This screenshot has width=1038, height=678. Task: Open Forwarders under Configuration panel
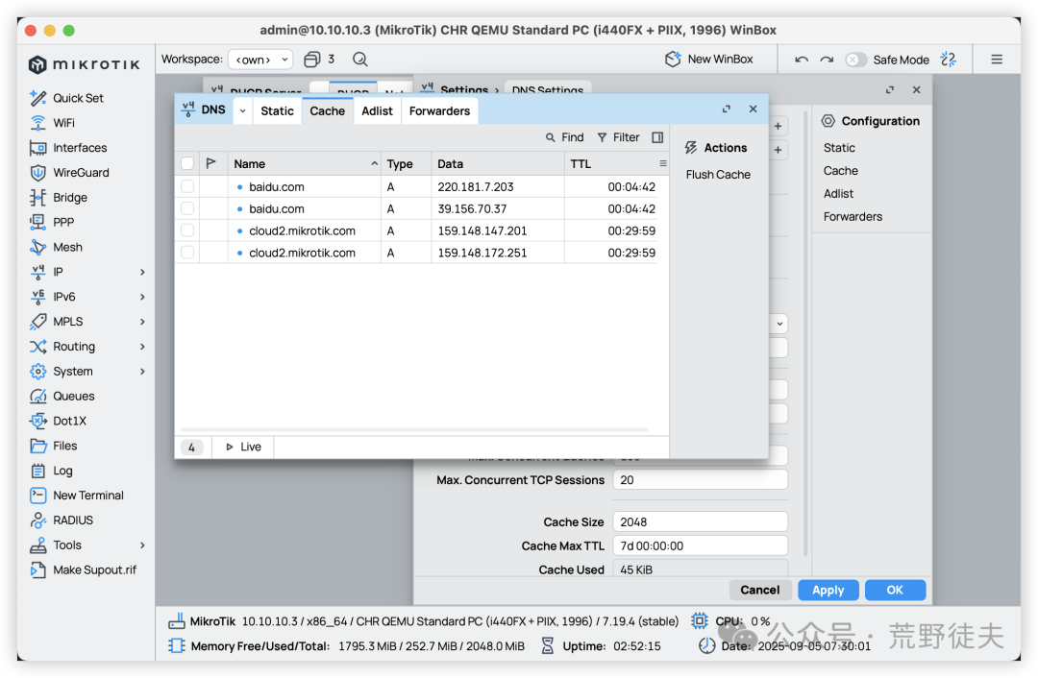853,216
